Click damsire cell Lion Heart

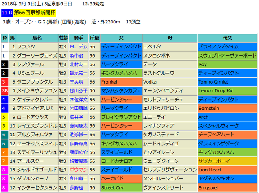tap(227, 170)
